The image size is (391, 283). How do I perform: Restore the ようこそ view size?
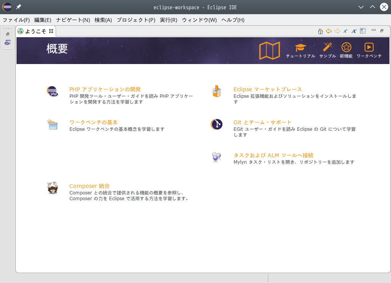point(382,31)
